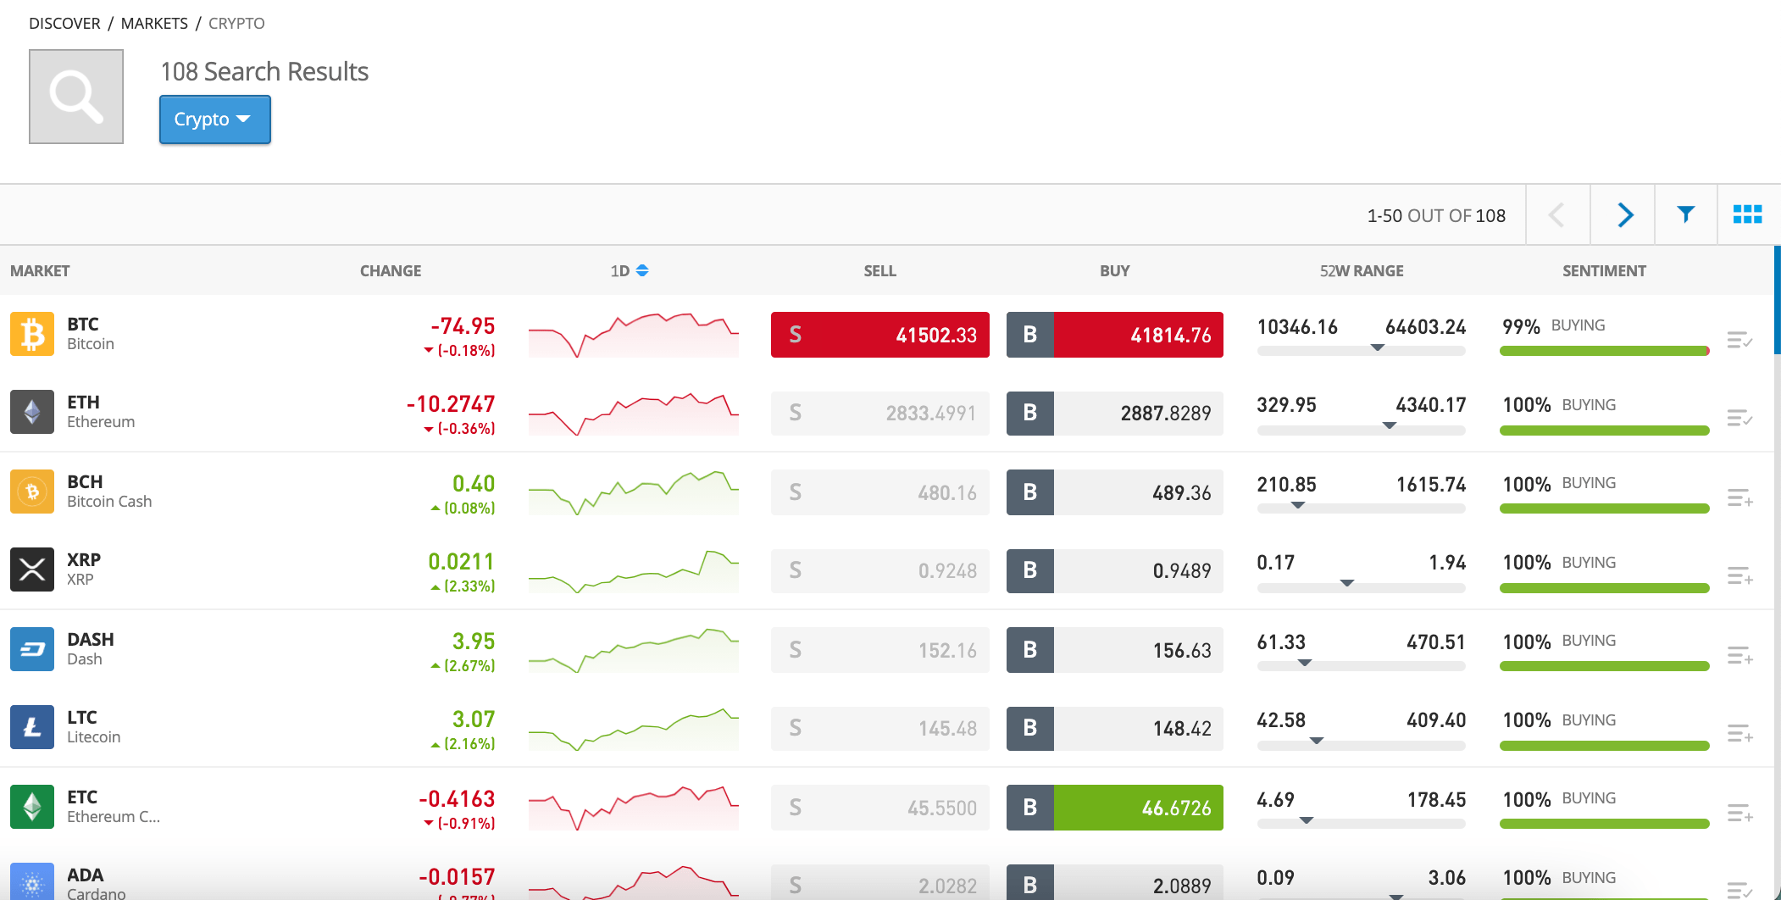Buy BCH at 489.36

click(x=1115, y=492)
